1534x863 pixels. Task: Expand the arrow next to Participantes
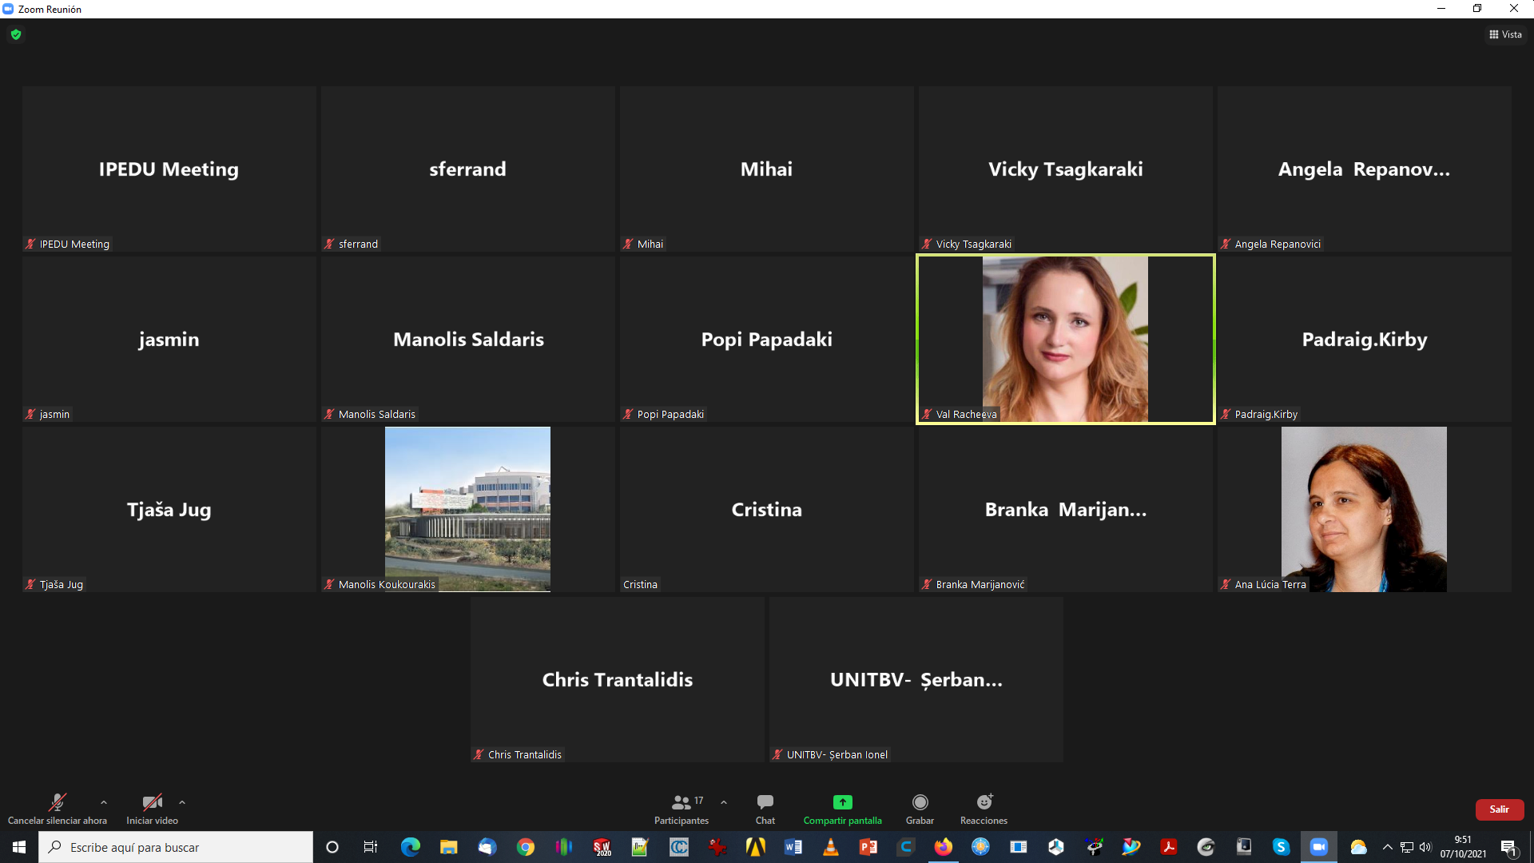(x=724, y=801)
